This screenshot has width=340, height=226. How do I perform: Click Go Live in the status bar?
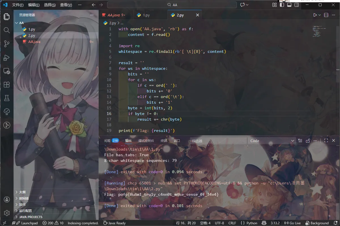[x=293, y=223]
